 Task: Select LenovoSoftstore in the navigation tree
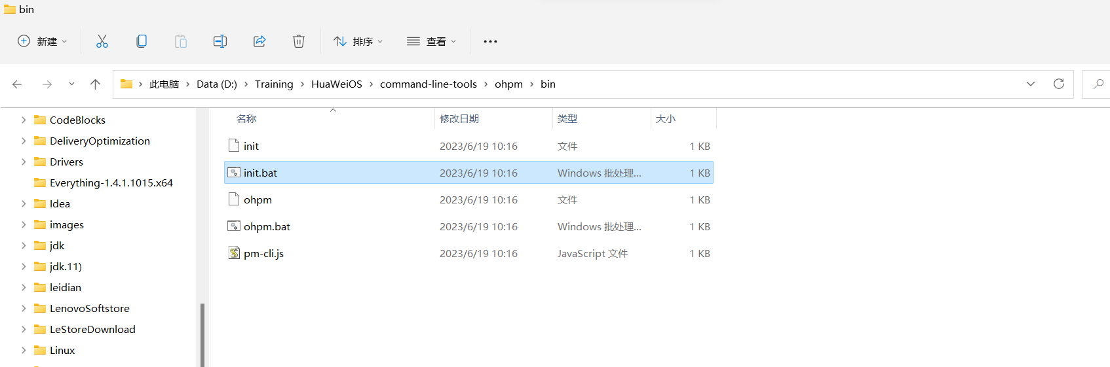click(90, 308)
